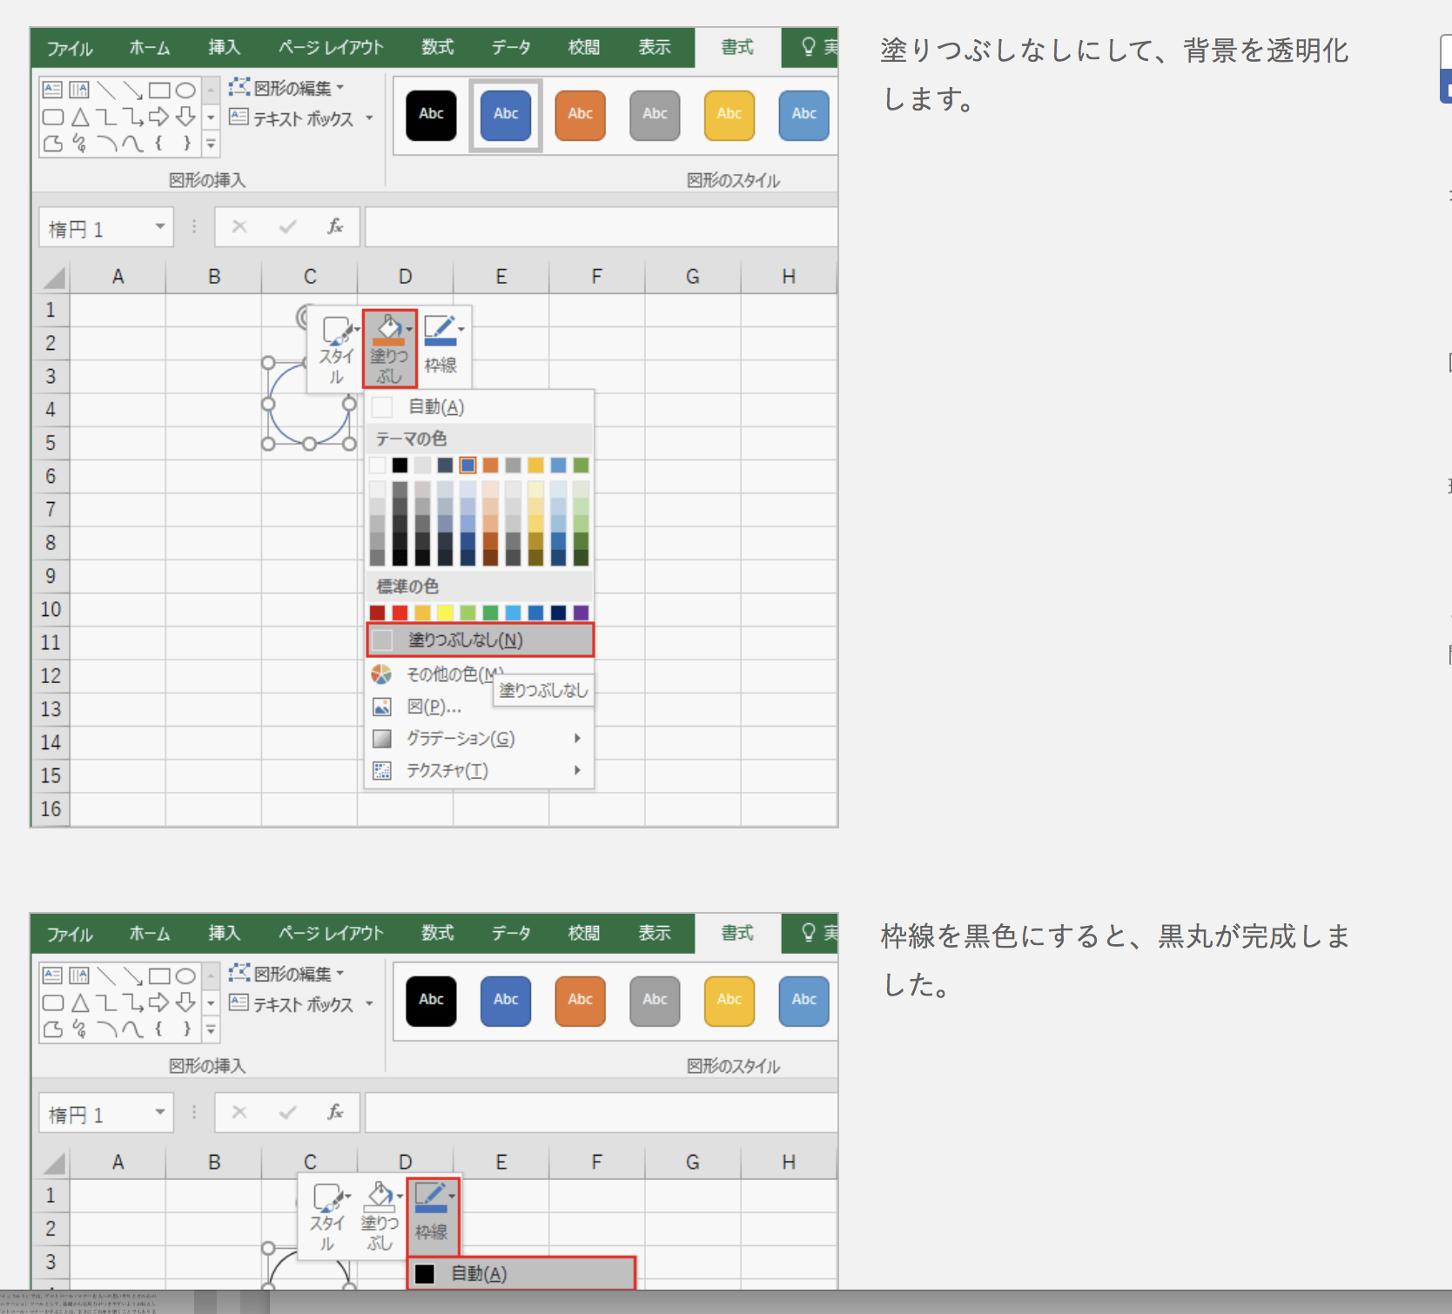Click the 枠線 pen icon in top screenshot

(441, 347)
